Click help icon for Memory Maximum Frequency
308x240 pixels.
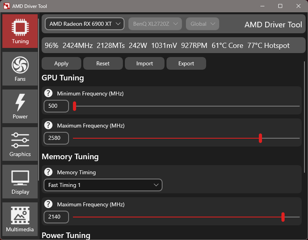click(x=48, y=204)
